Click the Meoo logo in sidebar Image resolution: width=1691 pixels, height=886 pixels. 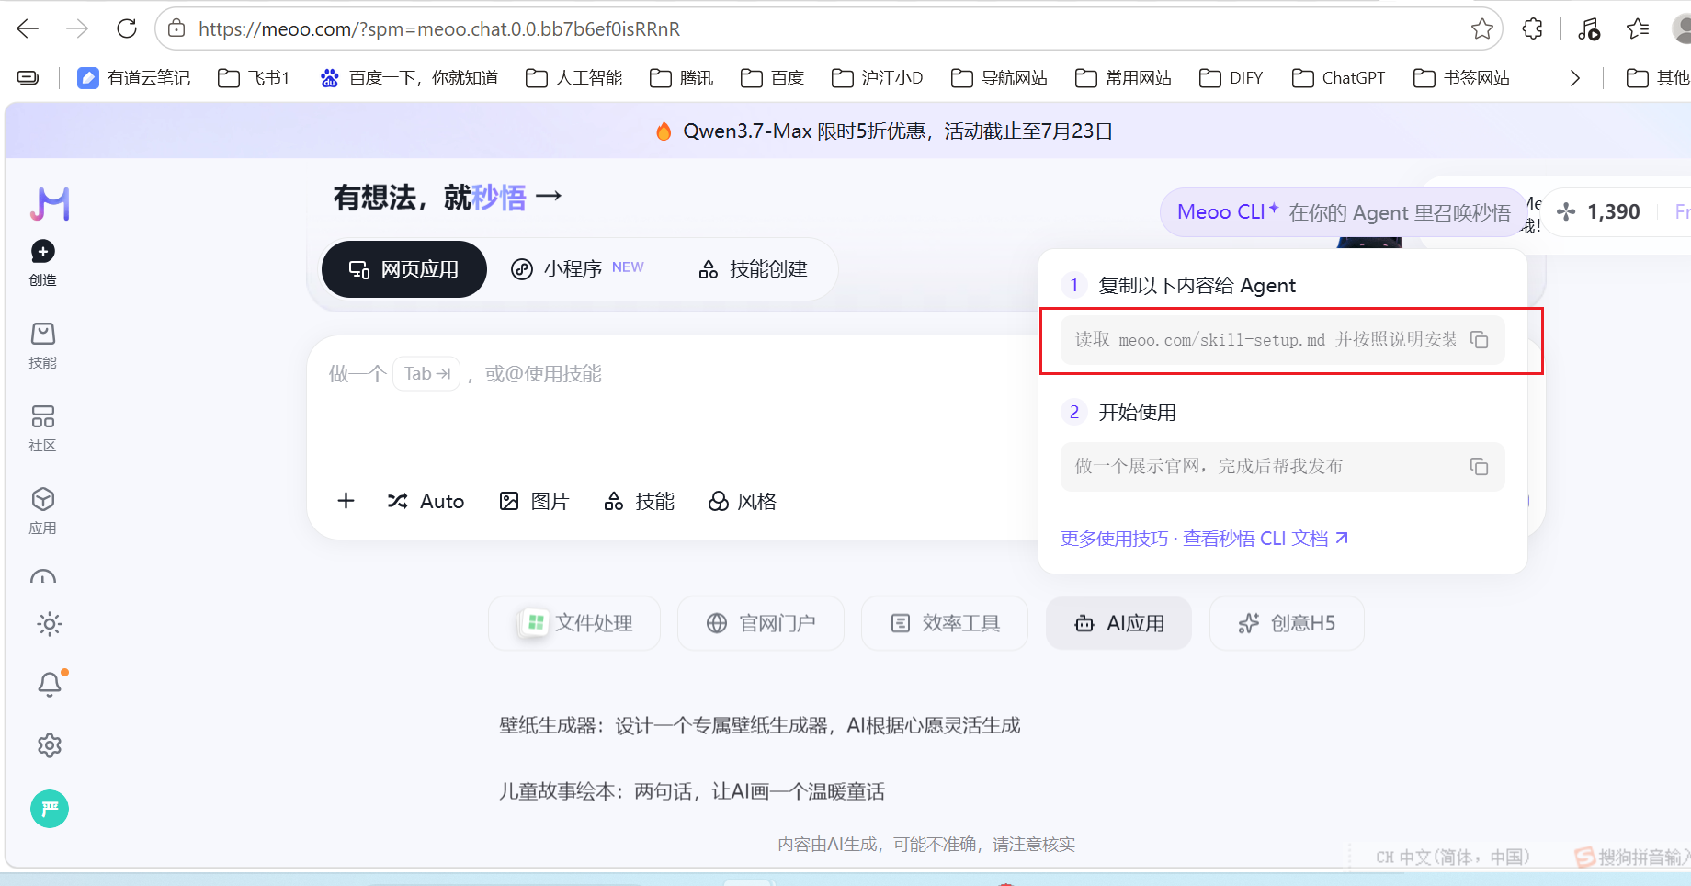tap(50, 203)
